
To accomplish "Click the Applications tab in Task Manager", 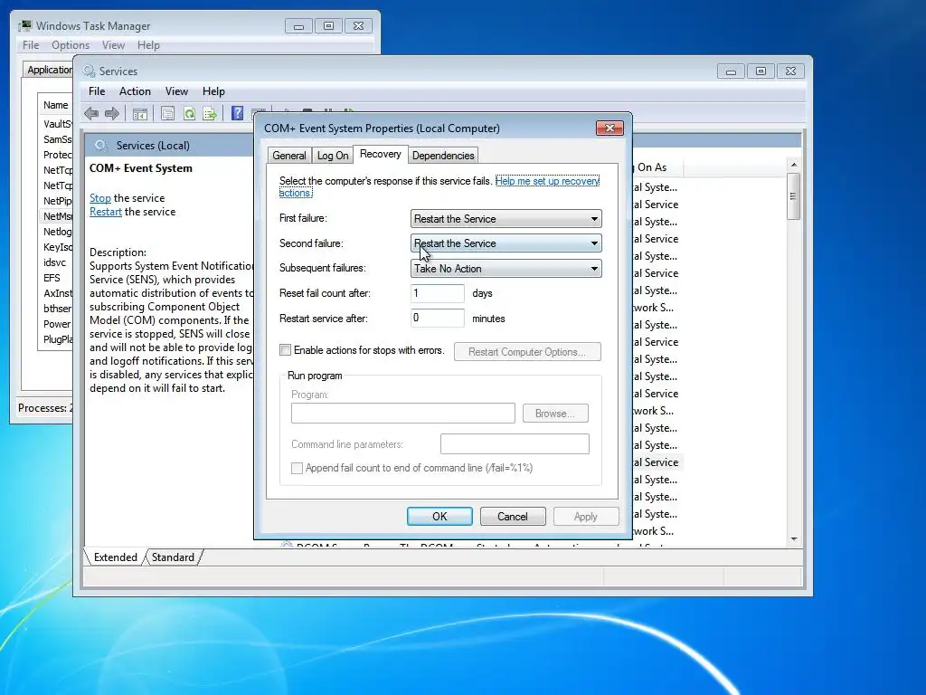I will (x=49, y=70).
